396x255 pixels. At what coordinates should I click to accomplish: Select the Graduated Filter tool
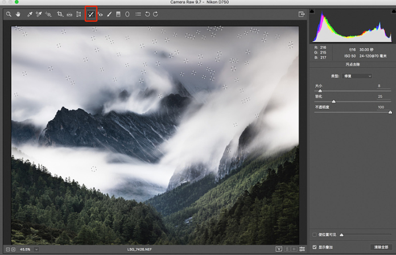(x=118, y=14)
